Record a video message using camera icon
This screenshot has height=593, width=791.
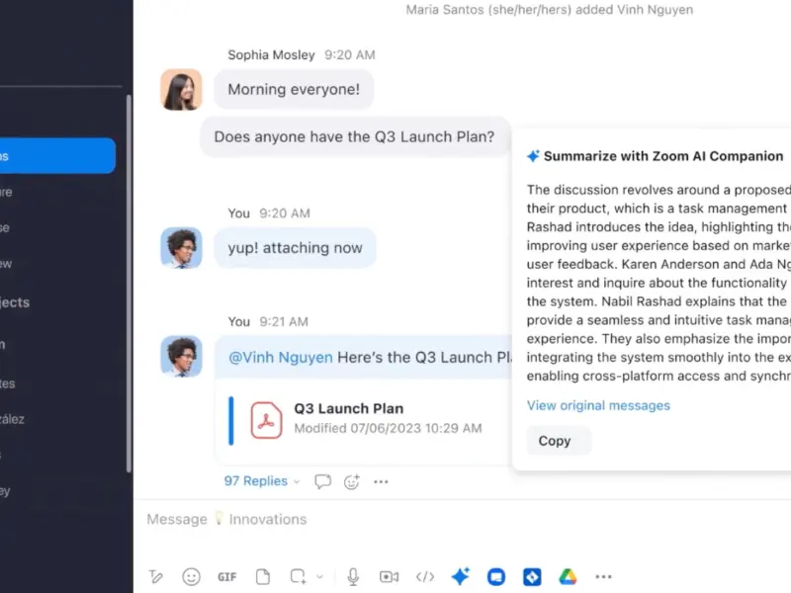[389, 576]
